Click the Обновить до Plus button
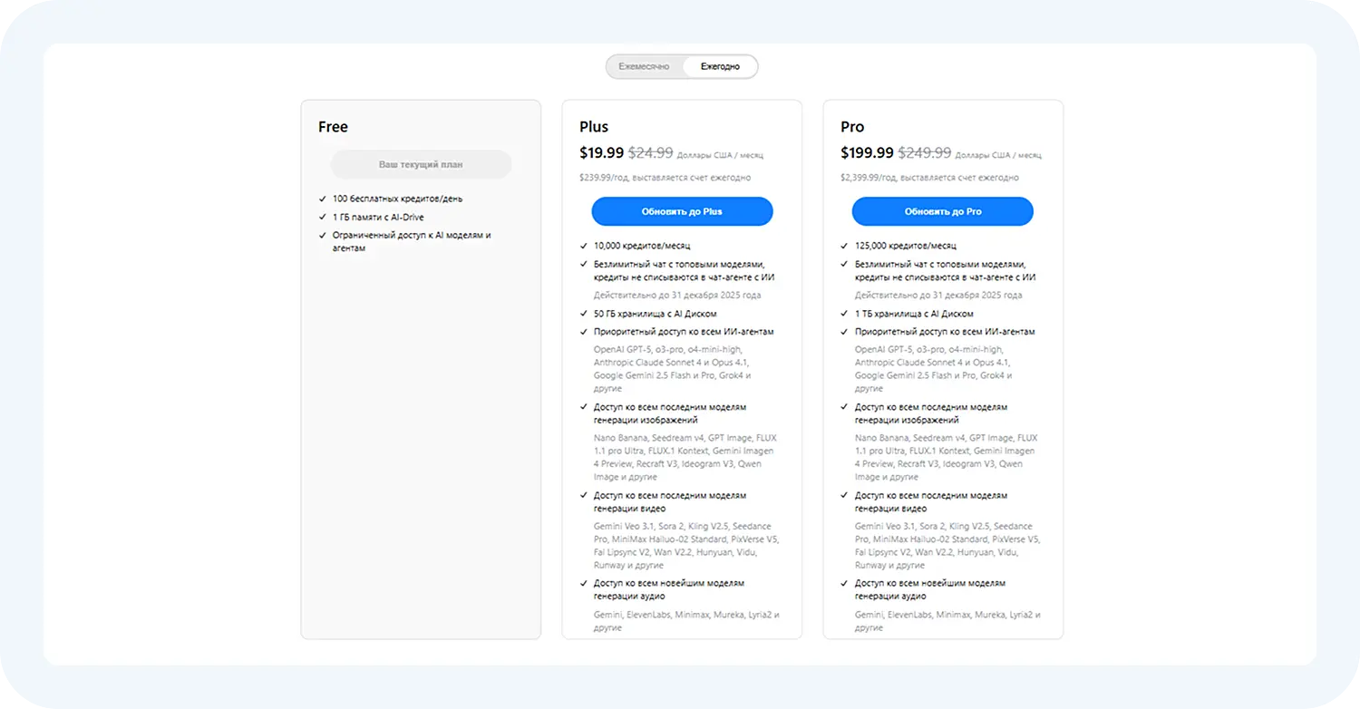The image size is (1360, 709). click(x=681, y=211)
